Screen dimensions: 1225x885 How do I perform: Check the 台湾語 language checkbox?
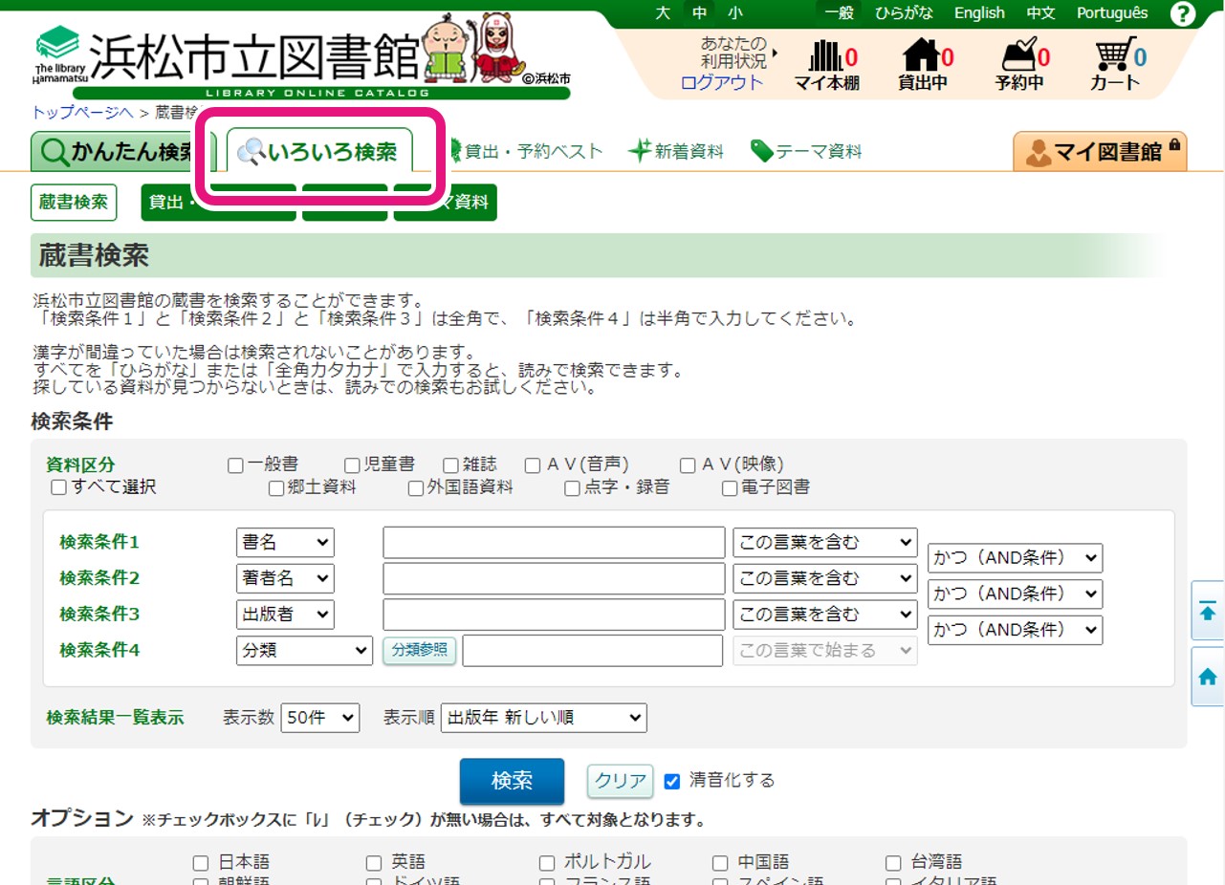click(893, 862)
